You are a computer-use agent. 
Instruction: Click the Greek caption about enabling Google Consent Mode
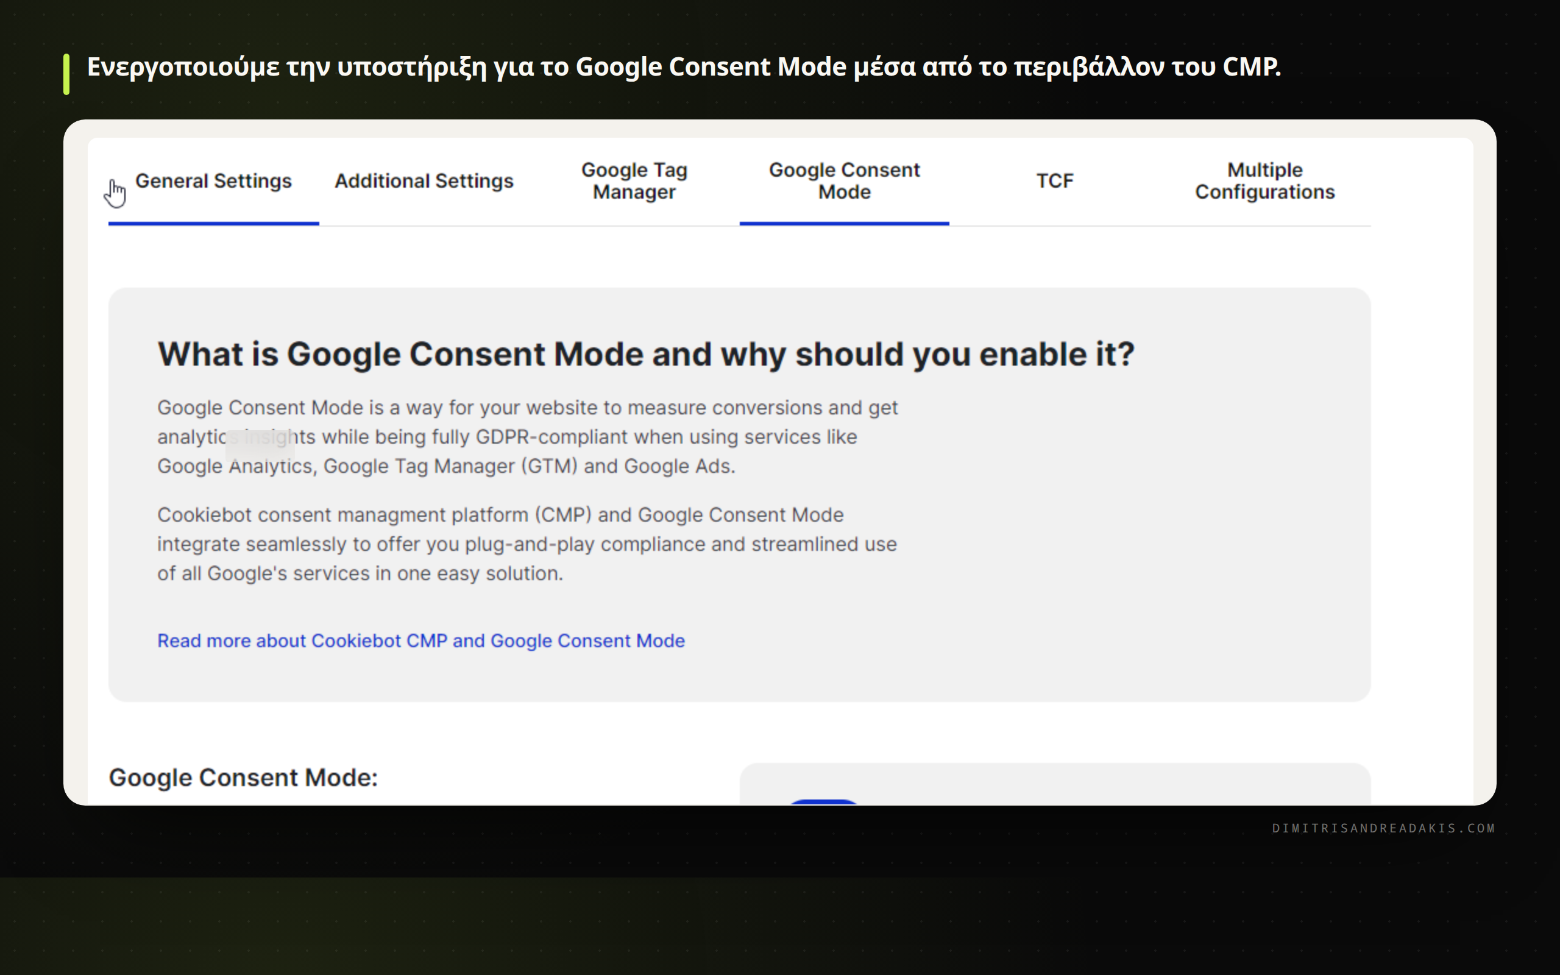tap(684, 67)
